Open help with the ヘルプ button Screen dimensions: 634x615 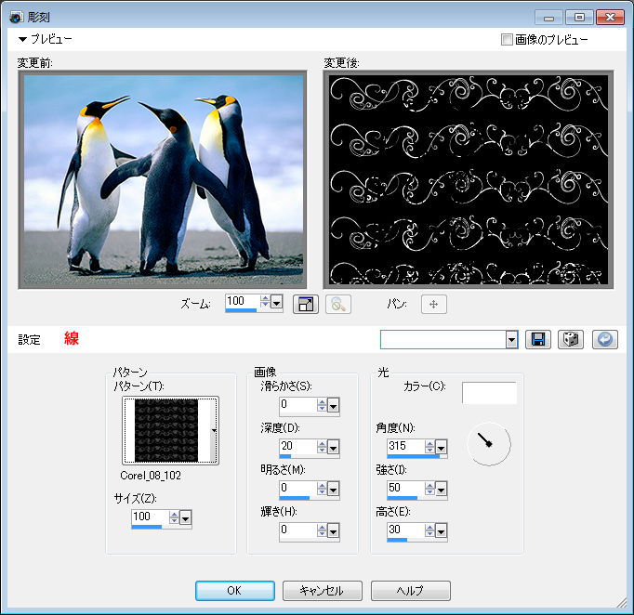point(410,591)
